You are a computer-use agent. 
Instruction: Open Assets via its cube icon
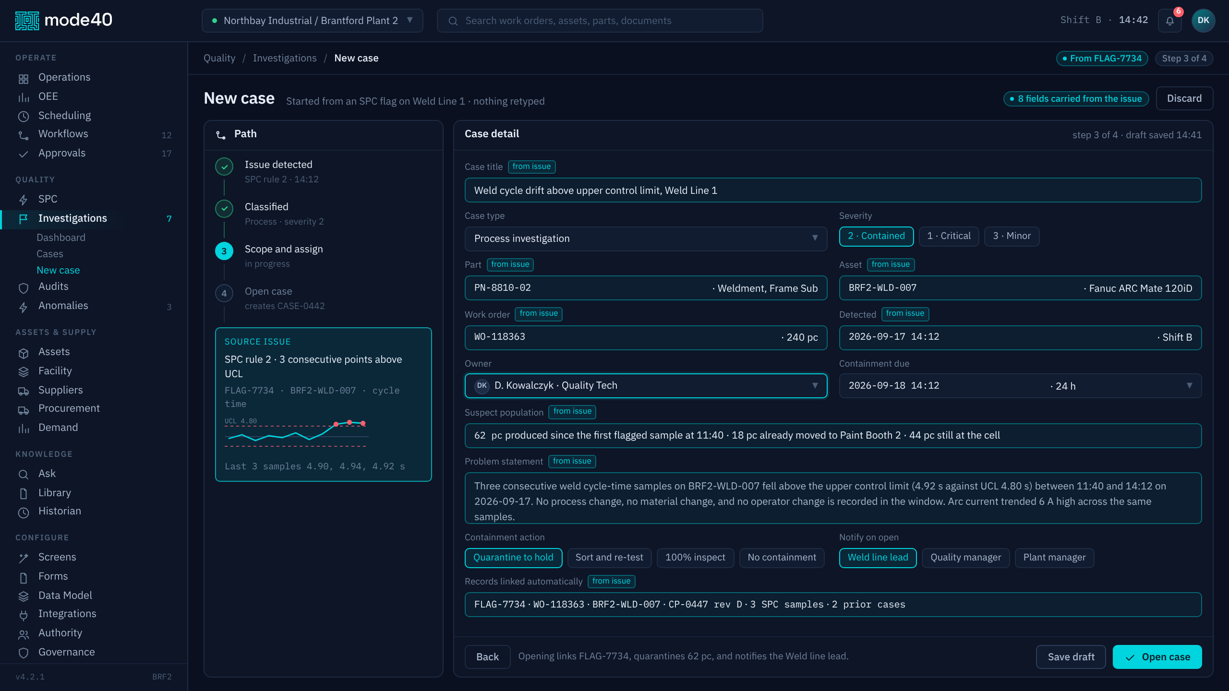point(24,353)
